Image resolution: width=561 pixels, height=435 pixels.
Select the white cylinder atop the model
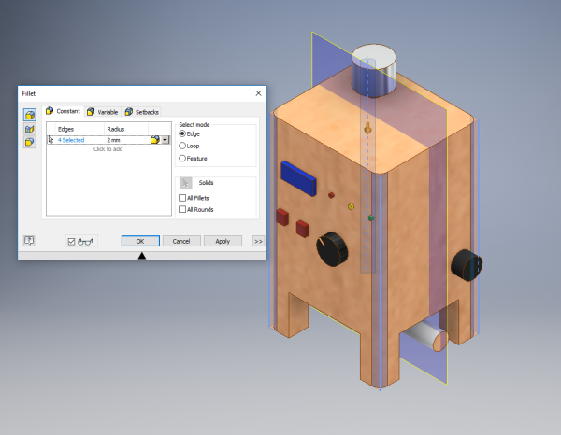[374, 70]
